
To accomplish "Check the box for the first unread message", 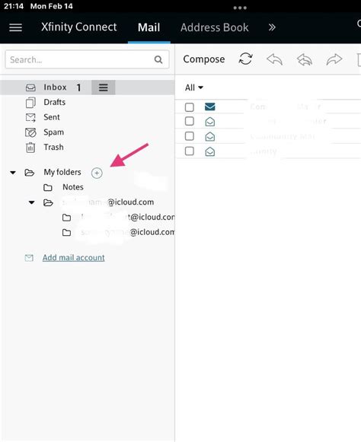I will [x=190, y=107].
